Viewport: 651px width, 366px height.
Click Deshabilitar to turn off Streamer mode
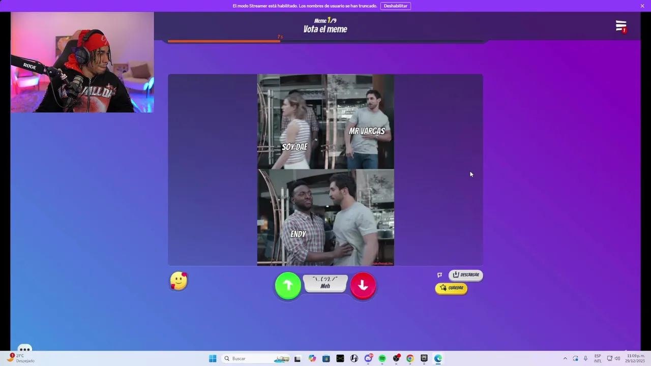(x=395, y=6)
